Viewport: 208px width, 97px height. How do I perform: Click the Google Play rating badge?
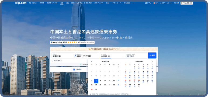[72, 42]
